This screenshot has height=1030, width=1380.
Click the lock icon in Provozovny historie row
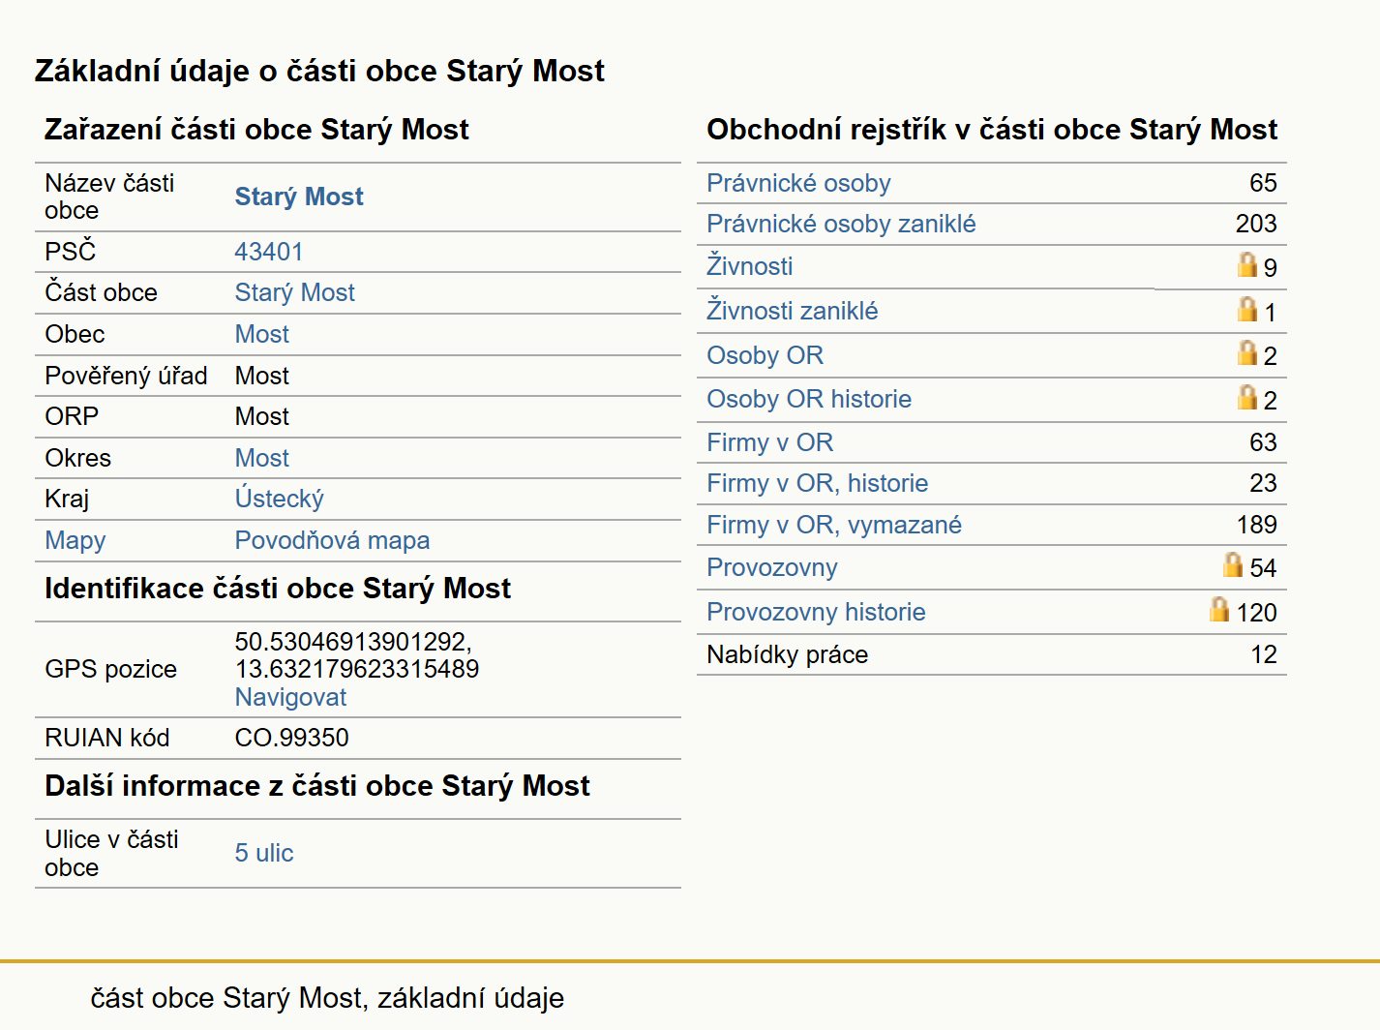pos(1219,609)
